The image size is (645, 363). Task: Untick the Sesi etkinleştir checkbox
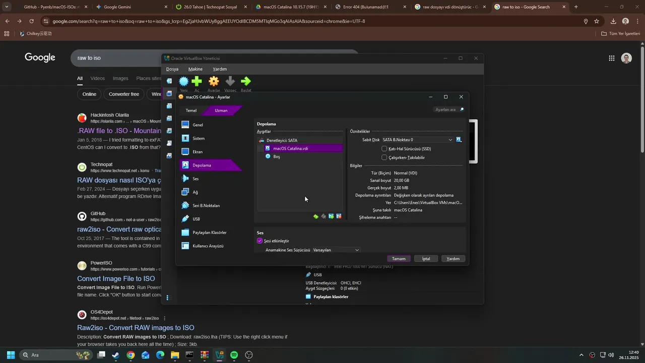[x=260, y=241]
